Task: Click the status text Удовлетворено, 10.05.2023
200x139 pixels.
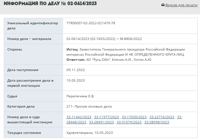Action: click(89, 133)
